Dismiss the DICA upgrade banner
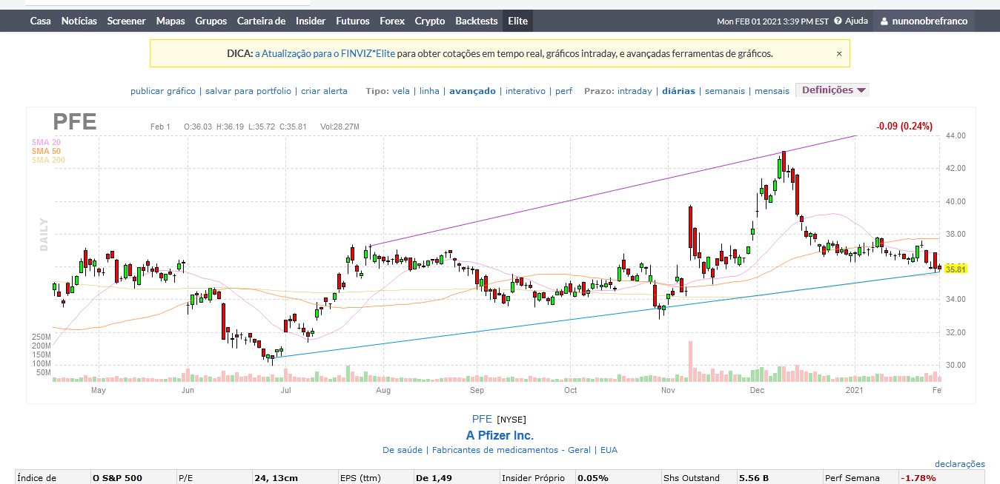 pos(839,53)
